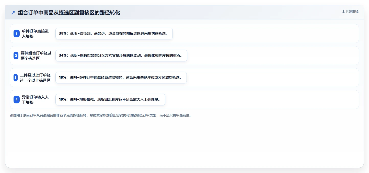The image size is (369, 173).
Task: Click the 10% description box
Action: coord(110,100)
